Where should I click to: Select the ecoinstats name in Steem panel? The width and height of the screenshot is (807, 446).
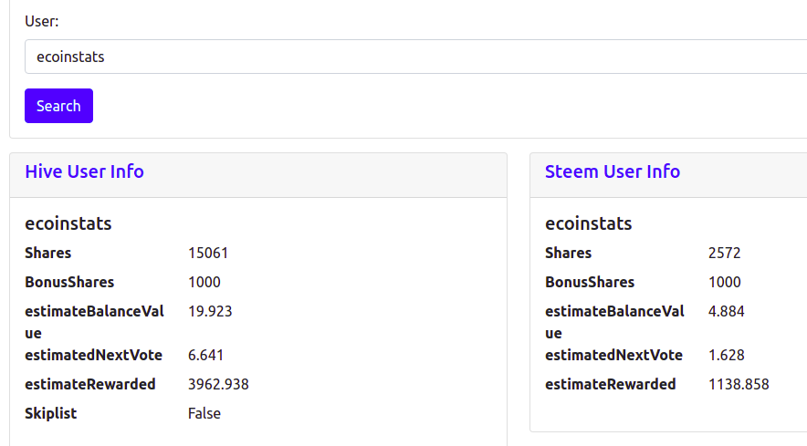coord(588,223)
